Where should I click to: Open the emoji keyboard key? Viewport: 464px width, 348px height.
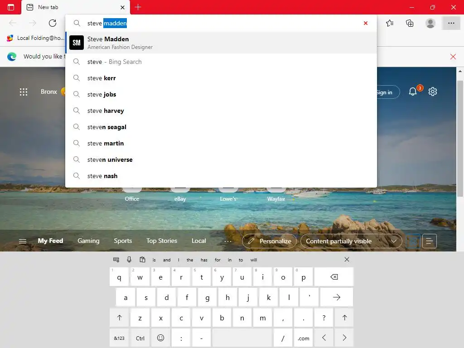pyautogui.click(x=160, y=338)
